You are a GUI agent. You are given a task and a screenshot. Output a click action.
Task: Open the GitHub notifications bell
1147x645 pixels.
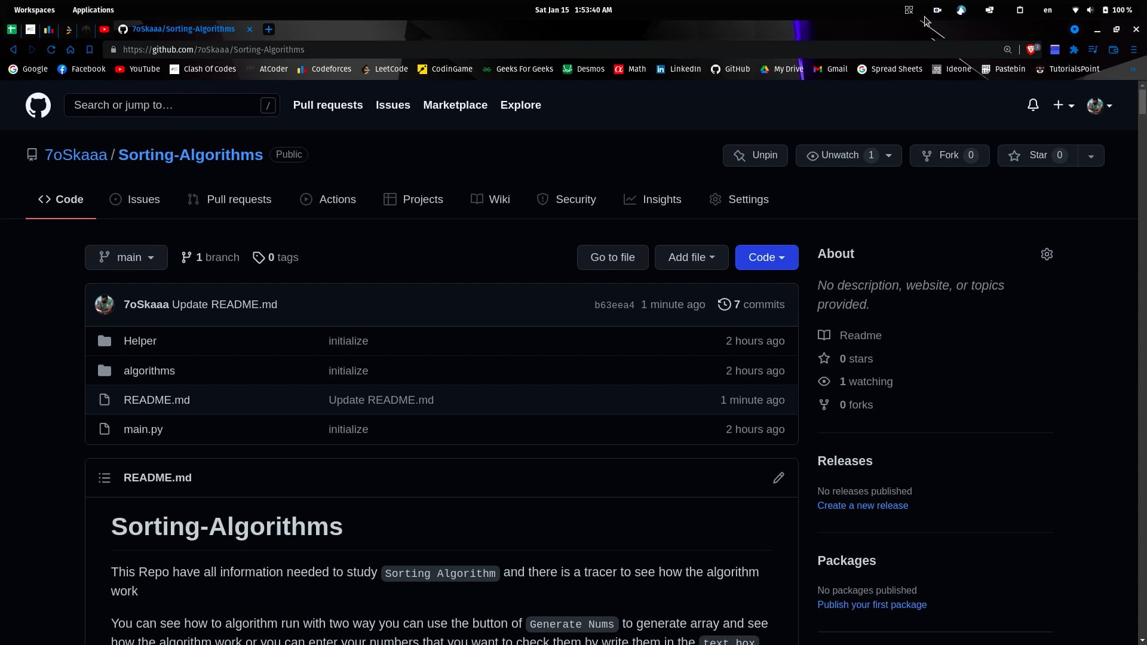(x=1033, y=105)
